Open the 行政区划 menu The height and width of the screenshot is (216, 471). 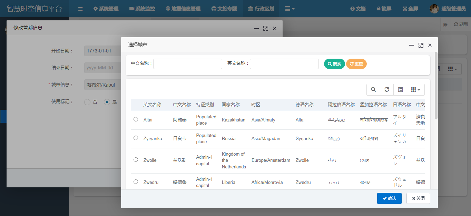[x=261, y=9]
